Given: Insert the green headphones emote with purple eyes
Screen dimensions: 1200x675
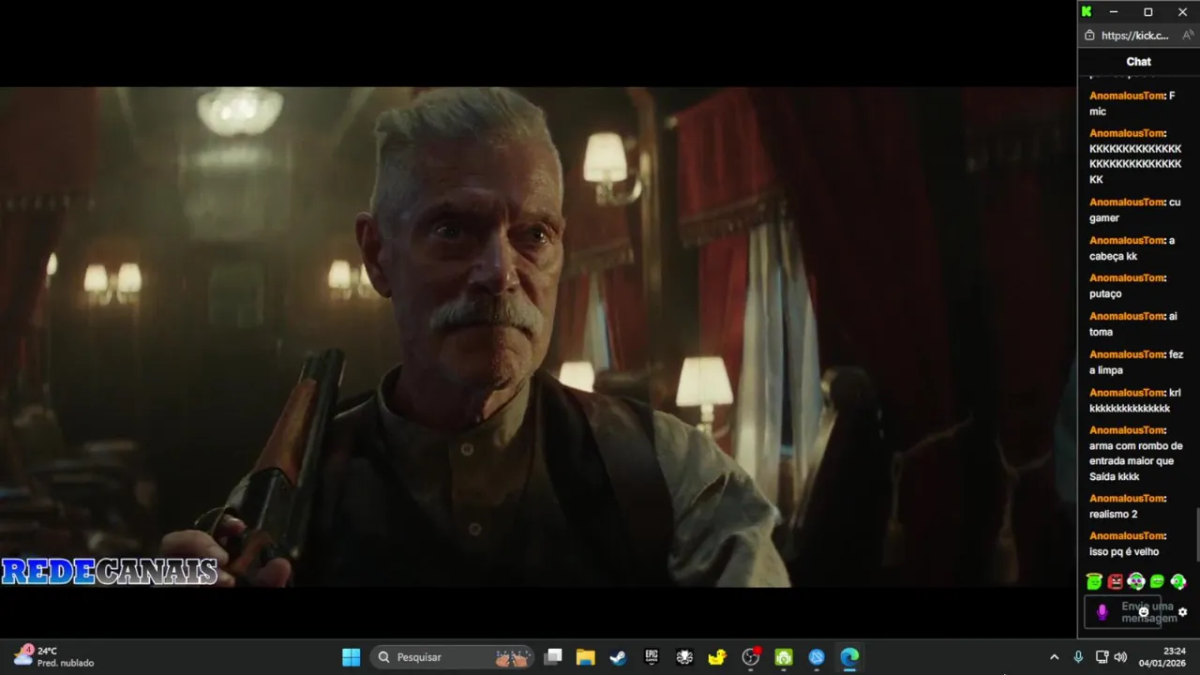Looking at the screenshot, I should [1136, 582].
